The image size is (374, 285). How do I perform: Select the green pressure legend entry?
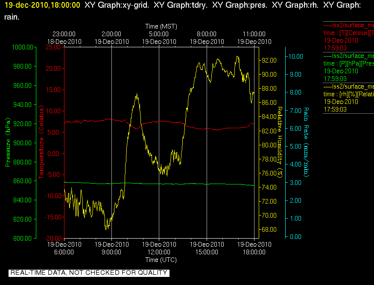click(x=348, y=67)
